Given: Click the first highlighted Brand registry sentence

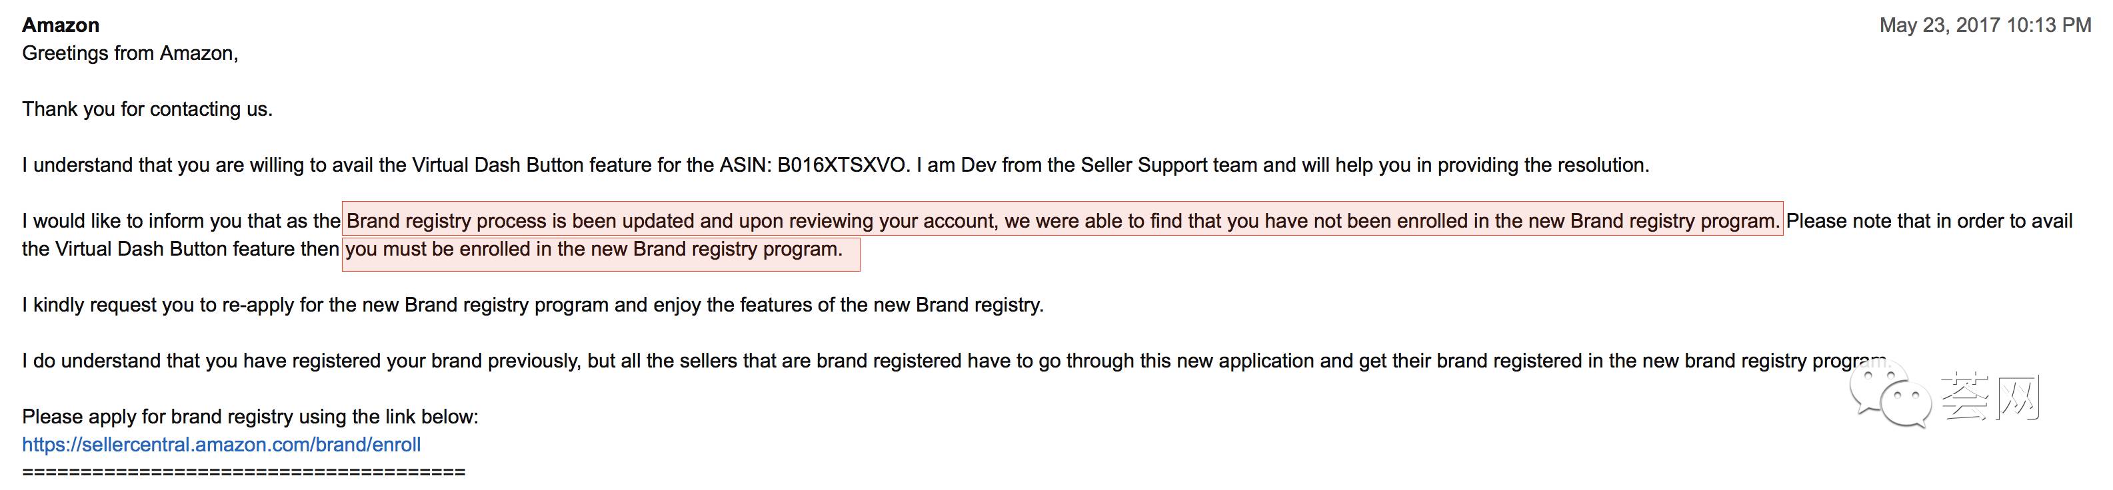Looking at the screenshot, I should click(1063, 220).
